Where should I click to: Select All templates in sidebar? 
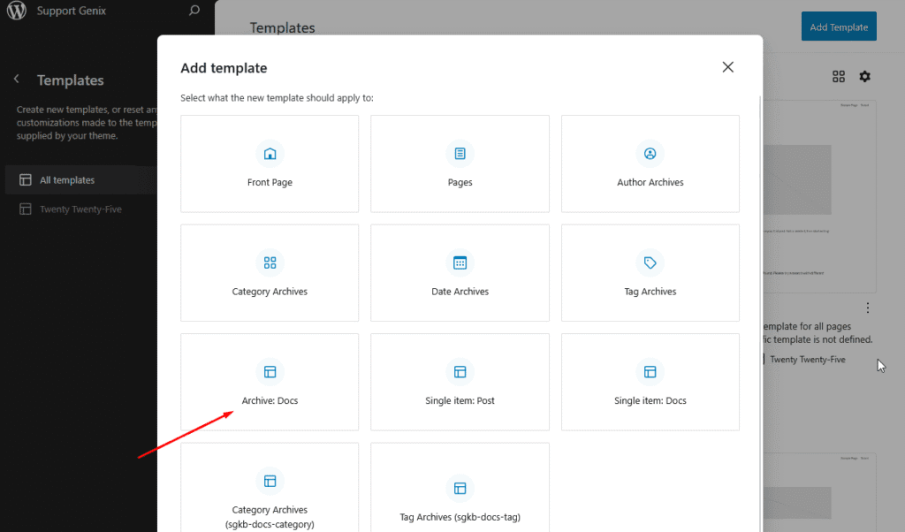(x=80, y=180)
